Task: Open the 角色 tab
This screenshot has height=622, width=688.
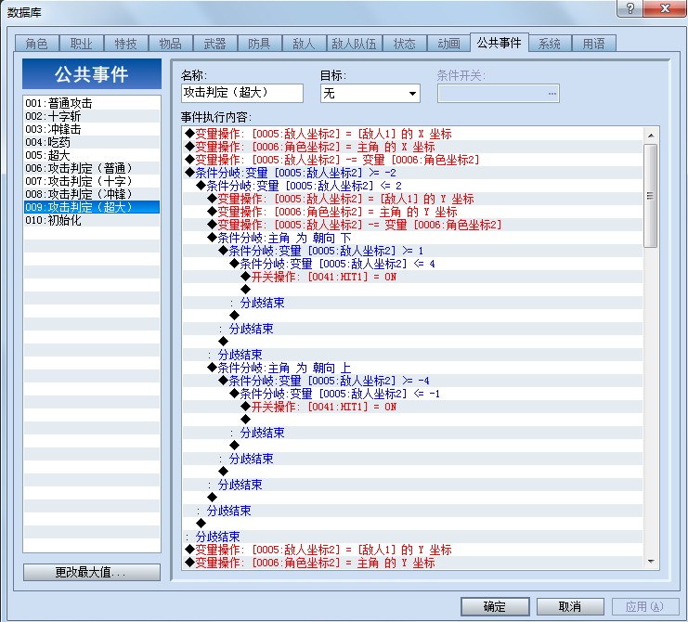Action: [37, 44]
